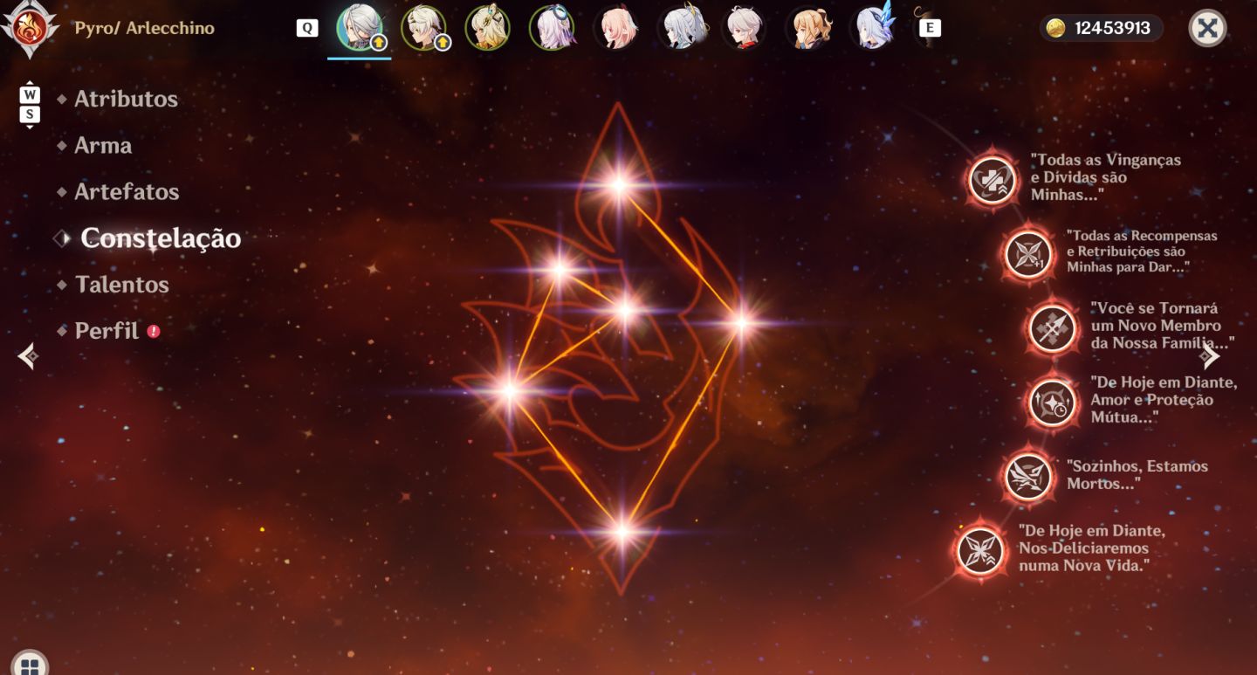The width and height of the screenshot is (1257, 675).
Task: Click the Mora coin icon
Action: point(1056,28)
